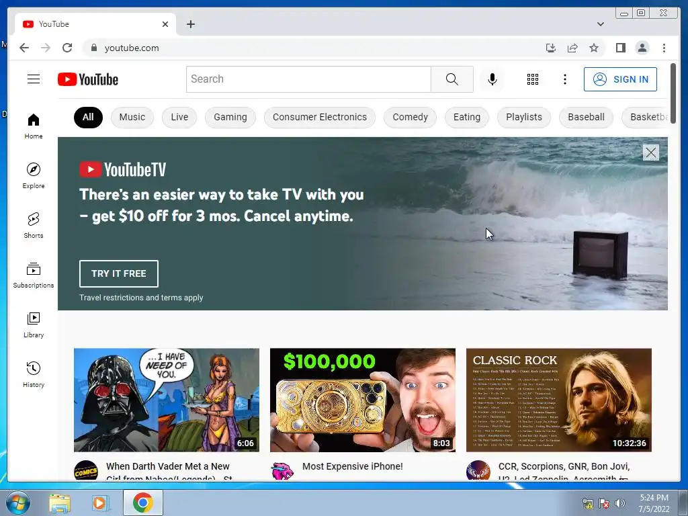Open the Windows Start menu

pyautogui.click(x=18, y=503)
